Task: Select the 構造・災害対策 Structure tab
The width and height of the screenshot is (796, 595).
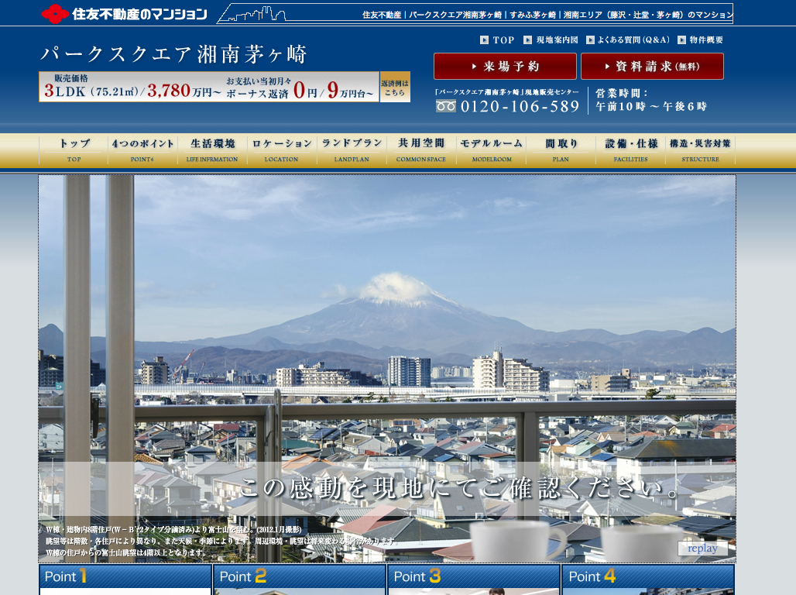Action: pyautogui.click(x=700, y=150)
